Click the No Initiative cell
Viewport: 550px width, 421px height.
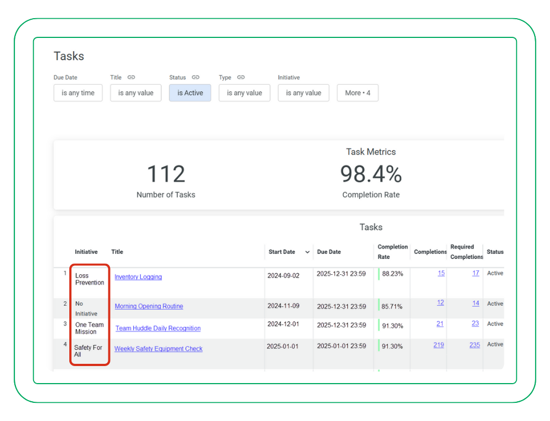(x=86, y=308)
